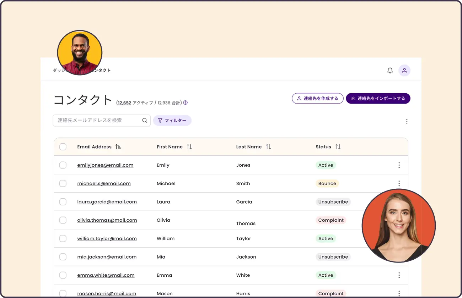This screenshot has height=298, width=462.
Task: Open the フィルター filter button
Action: coord(172,121)
